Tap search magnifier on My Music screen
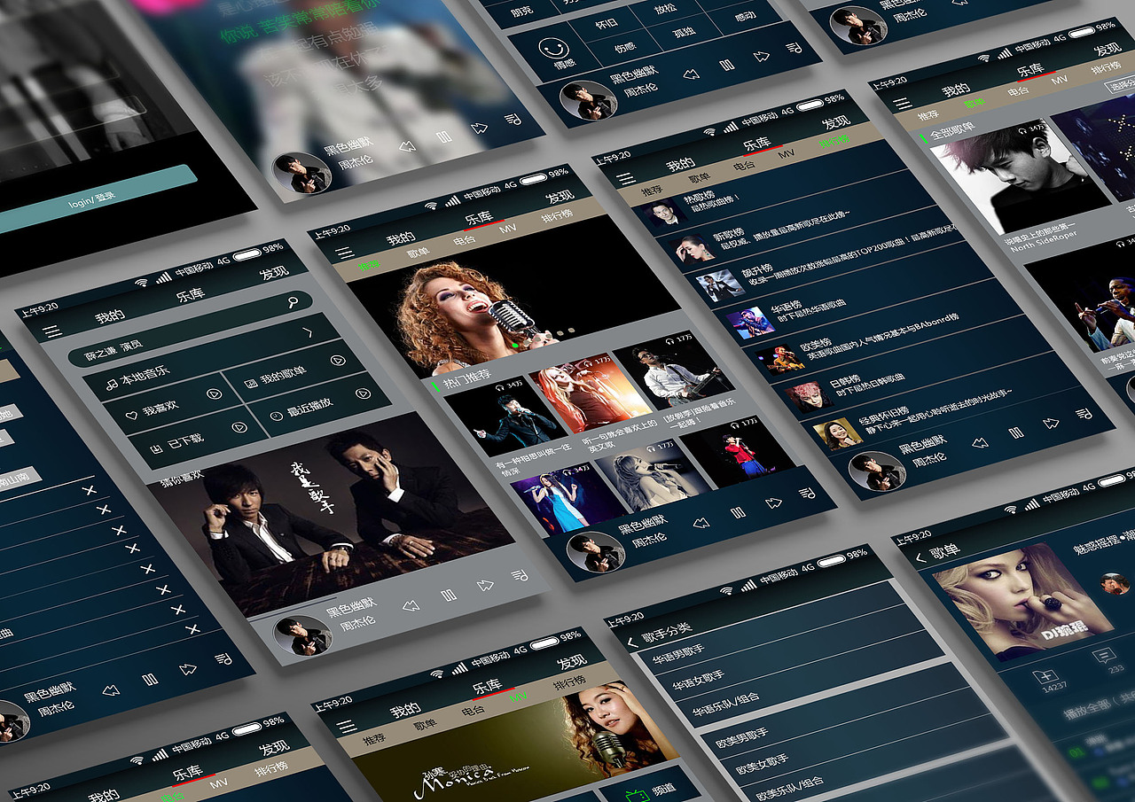 click(x=294, y=303)
